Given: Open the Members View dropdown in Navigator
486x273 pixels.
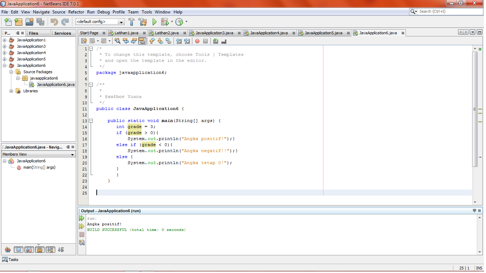Looking at the screenshot, I should 72,154.
